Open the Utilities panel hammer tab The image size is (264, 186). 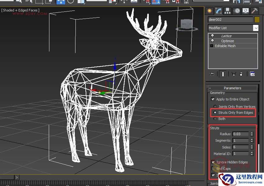tap(254, 11)
